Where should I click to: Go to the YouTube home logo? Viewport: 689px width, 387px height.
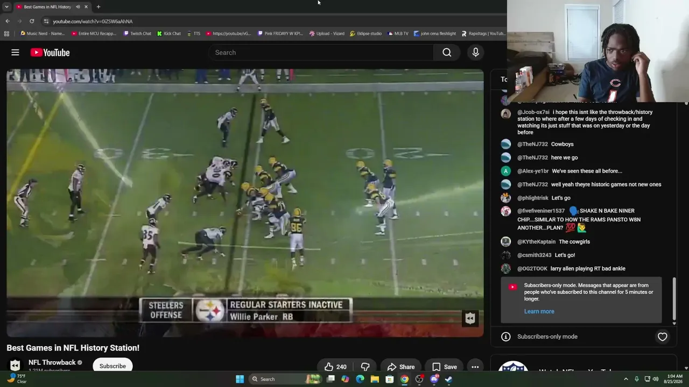(50, 52)
